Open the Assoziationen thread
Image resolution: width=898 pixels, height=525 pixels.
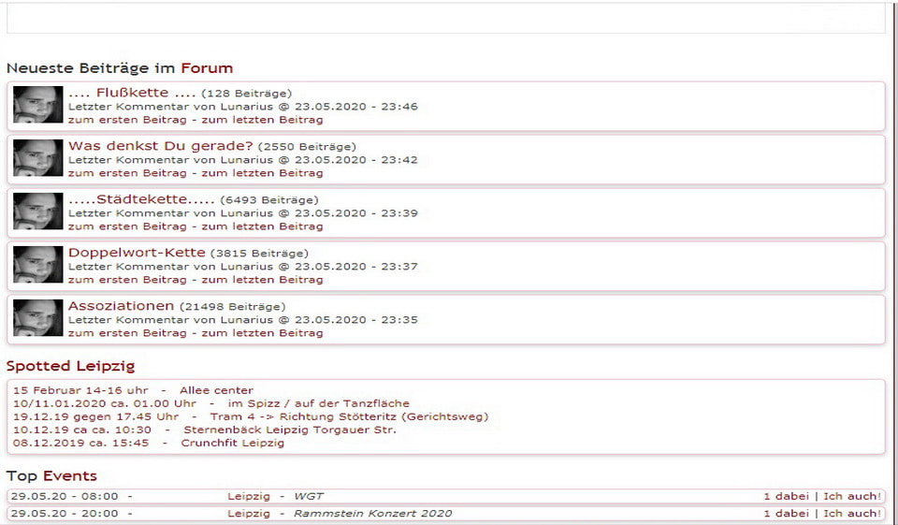(x=121, y=306)
